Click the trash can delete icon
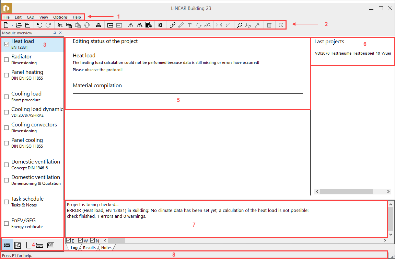The image size is (395, 259). point(269,25)
